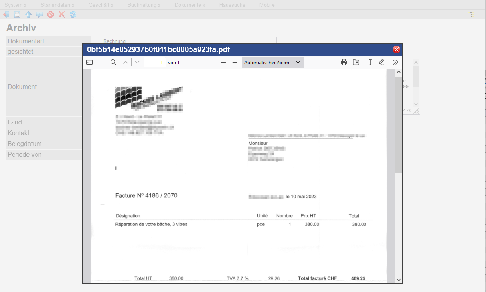Screen dimensions: 486x292
Task: Open the Dokumente menu
Action: (190, 5)
